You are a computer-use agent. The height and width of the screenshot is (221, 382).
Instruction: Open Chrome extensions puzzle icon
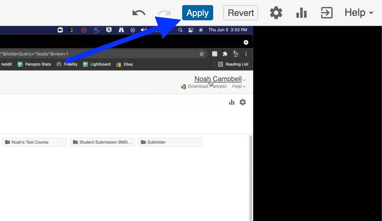tap(225, 54)
